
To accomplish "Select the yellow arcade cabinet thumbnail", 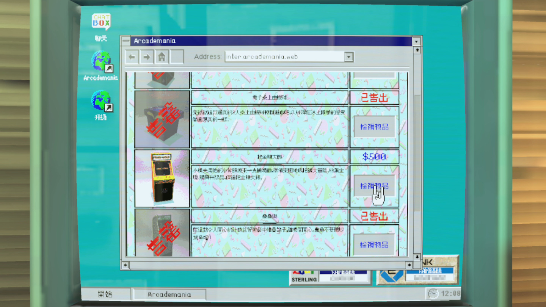I will pos(162,178).
